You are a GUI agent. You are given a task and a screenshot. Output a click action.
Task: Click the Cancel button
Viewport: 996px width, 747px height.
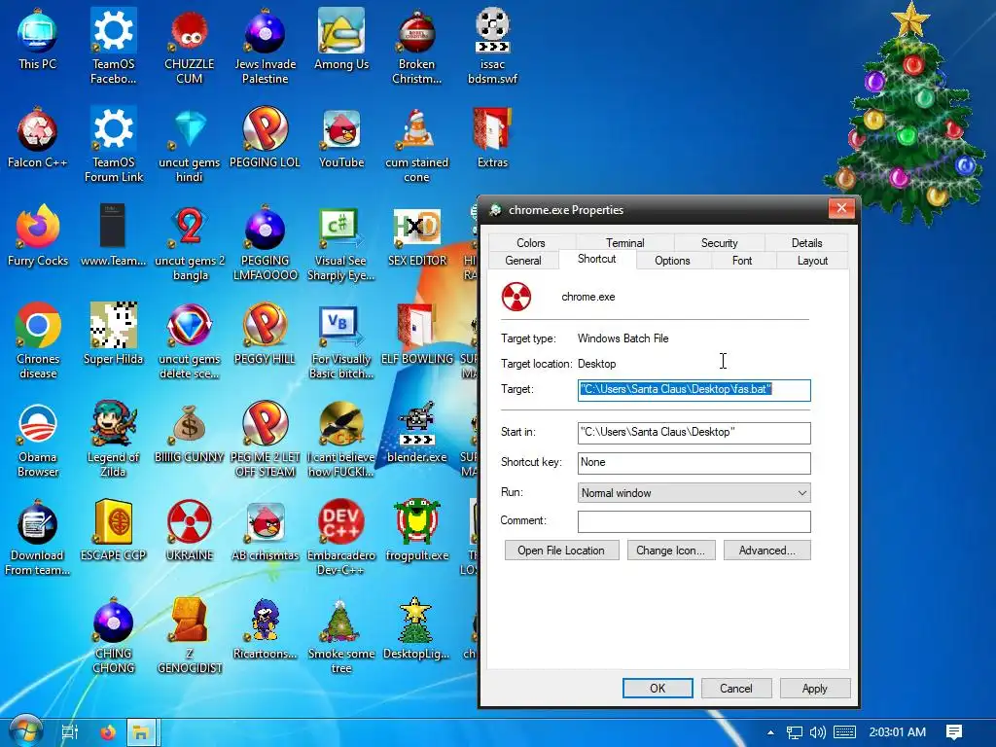tap(735, 688)
